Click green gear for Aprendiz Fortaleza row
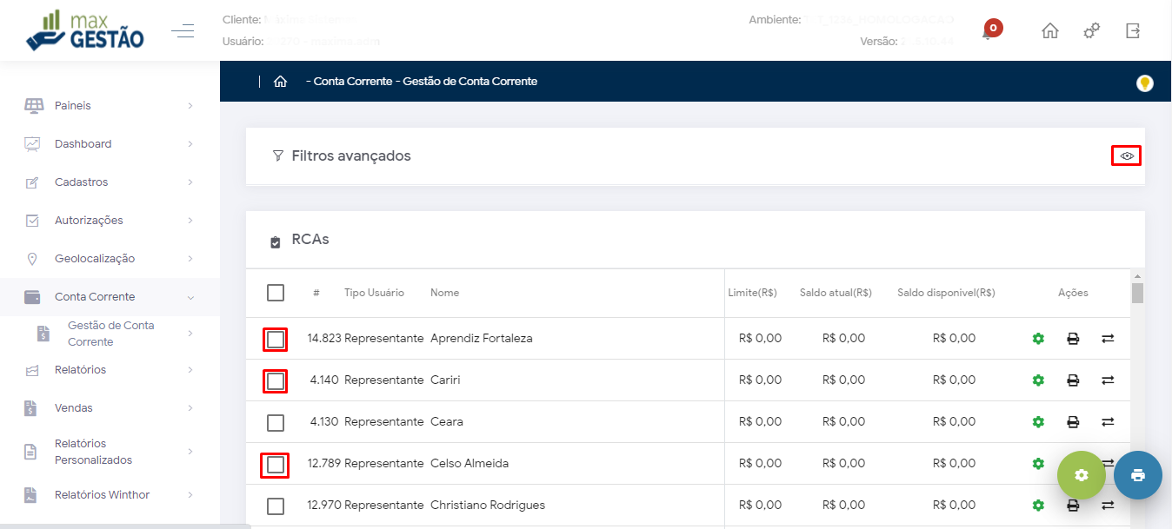This screenshot has height=529, width=1172. (x=1037, y=339)
